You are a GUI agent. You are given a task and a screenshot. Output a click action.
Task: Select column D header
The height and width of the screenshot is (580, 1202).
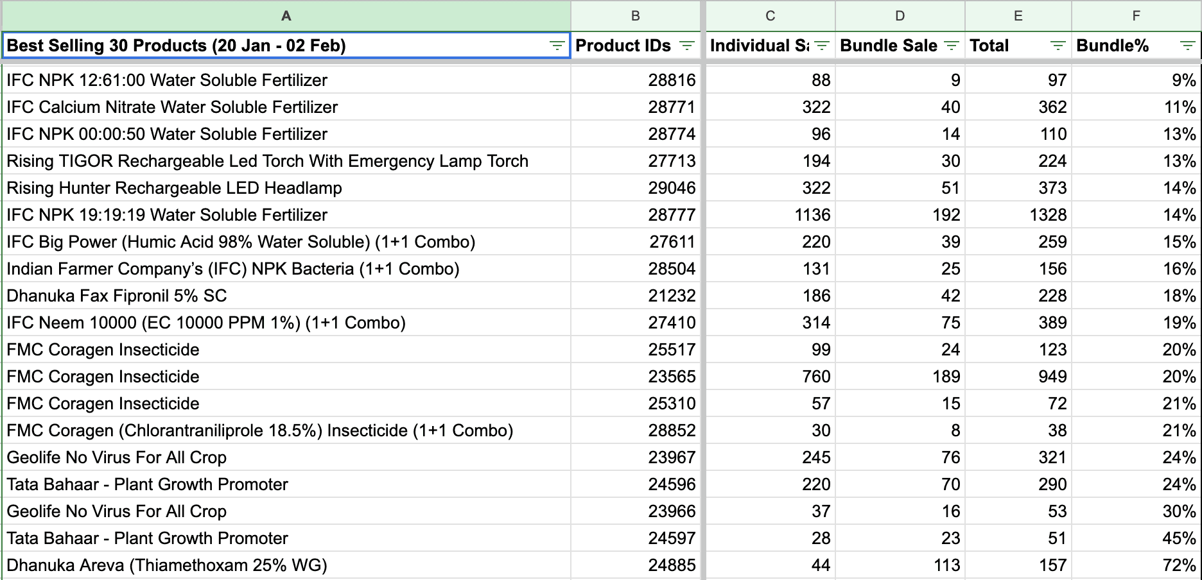click(x=900, y=15)
